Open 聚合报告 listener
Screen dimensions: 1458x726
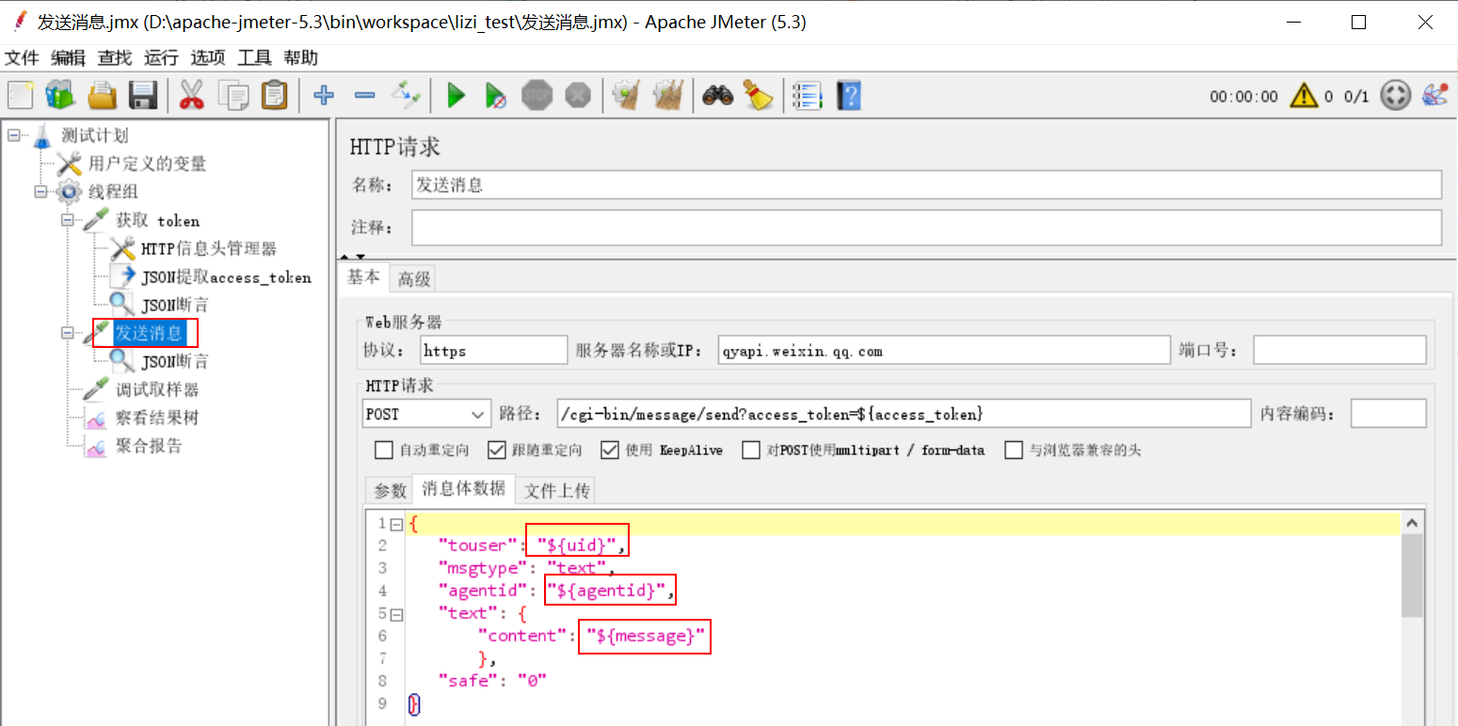149,446
